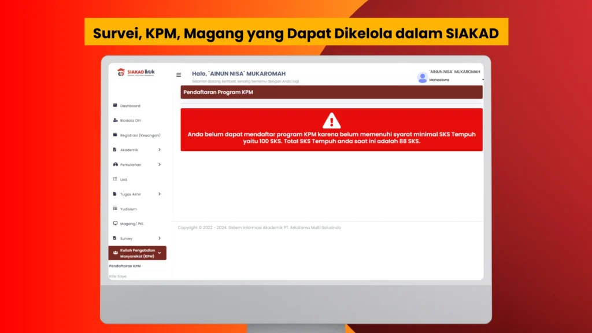Collapse the Kuliah Pengabdian Masyarakat chevron

[x=160, y=253]
